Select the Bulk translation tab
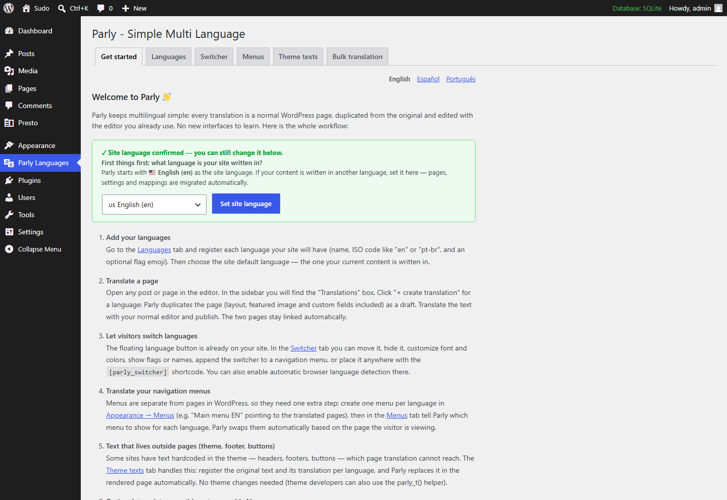The width and height of the screenshot is (727, 500). [357, 57]
